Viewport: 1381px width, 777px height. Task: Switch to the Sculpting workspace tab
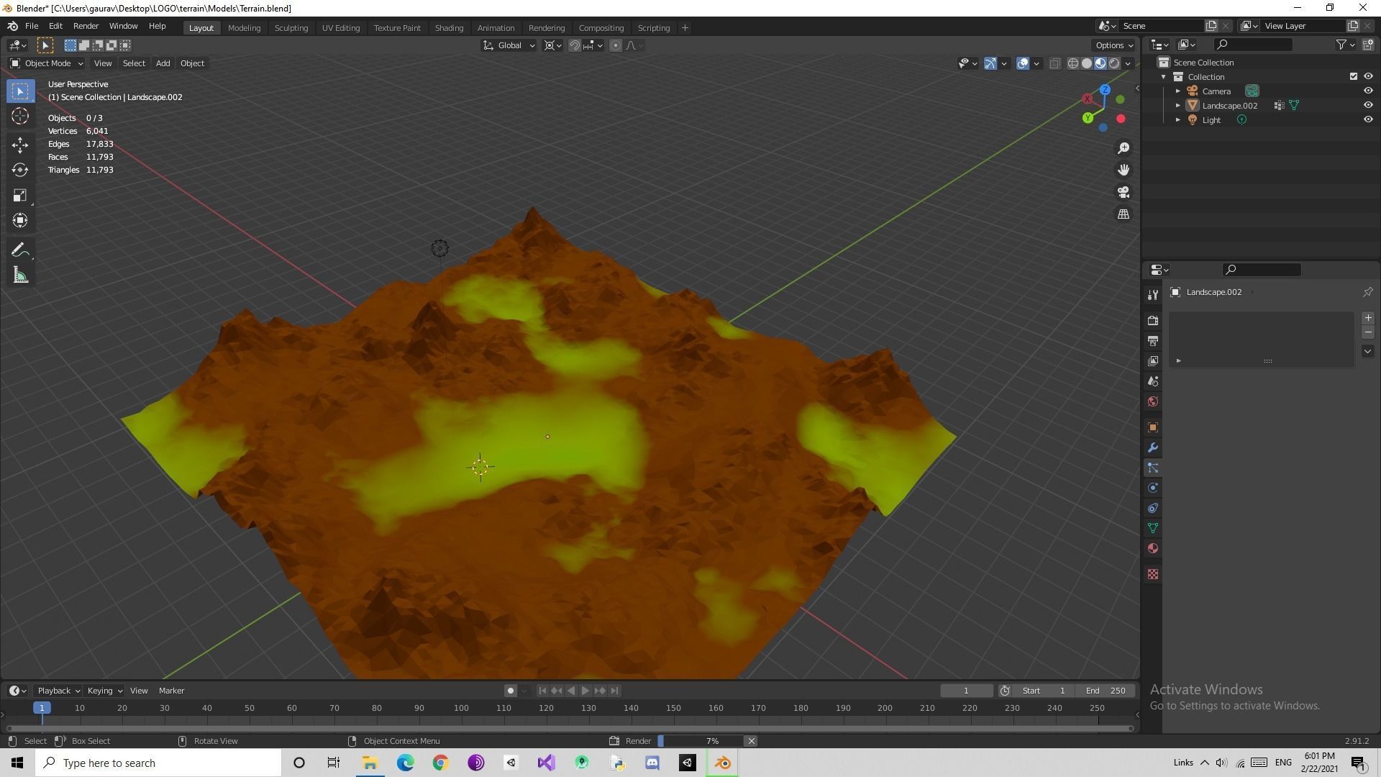point(291,27)
